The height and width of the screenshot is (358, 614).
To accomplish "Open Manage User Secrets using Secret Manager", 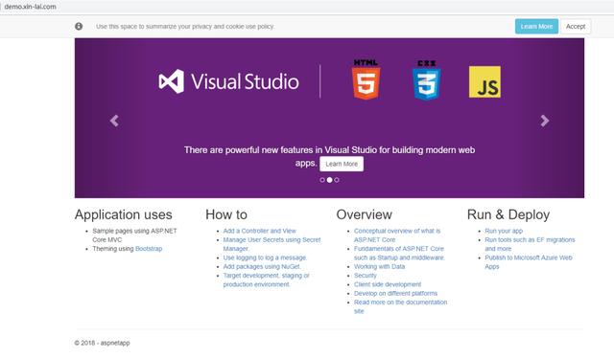I will (272, 244).
